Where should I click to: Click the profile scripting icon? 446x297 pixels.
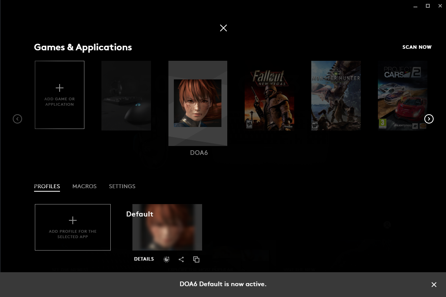(x=166, y=259)
